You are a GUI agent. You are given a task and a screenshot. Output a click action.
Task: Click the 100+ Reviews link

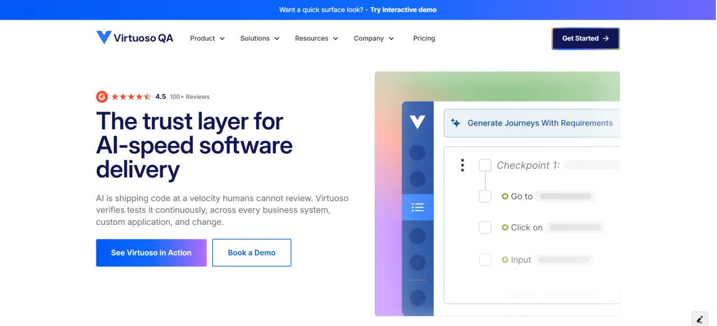point(190,97)
